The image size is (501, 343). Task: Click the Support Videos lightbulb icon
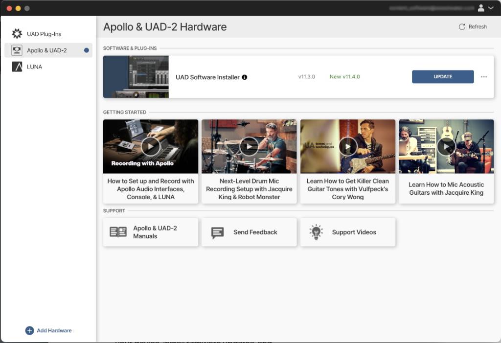(316, 232)
